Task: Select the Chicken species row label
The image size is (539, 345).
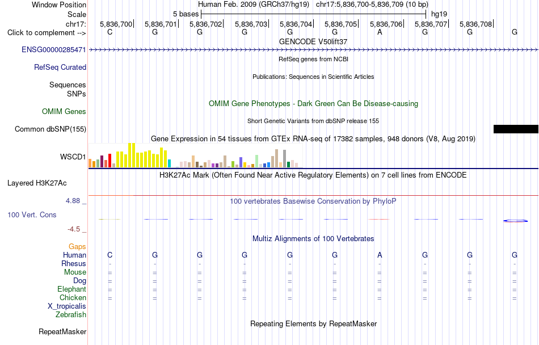Action: pos(73,297)
